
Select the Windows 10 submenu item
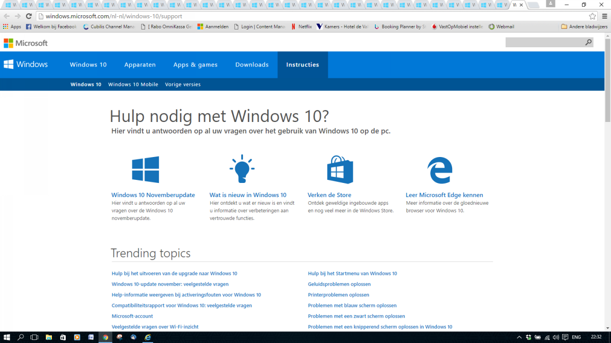[x=86, y=84]
